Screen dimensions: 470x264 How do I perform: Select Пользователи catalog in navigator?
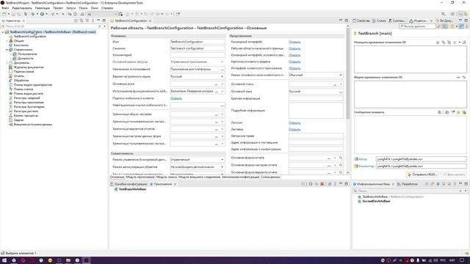click(x=27, y=54)
